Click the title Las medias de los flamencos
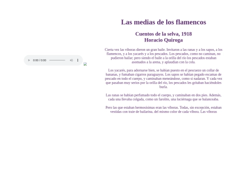 163,22
